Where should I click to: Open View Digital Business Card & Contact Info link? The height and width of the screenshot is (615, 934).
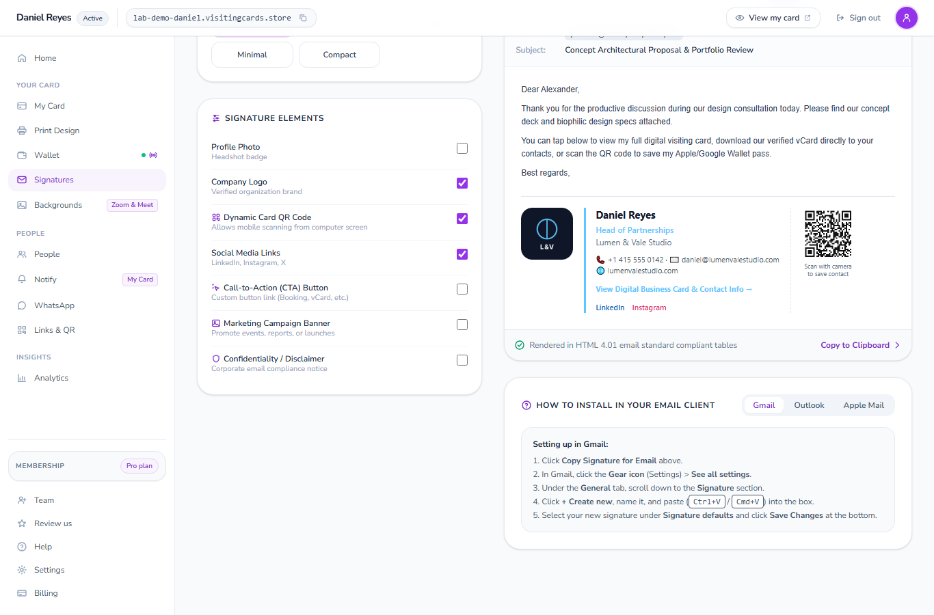(x=673, y=289)
